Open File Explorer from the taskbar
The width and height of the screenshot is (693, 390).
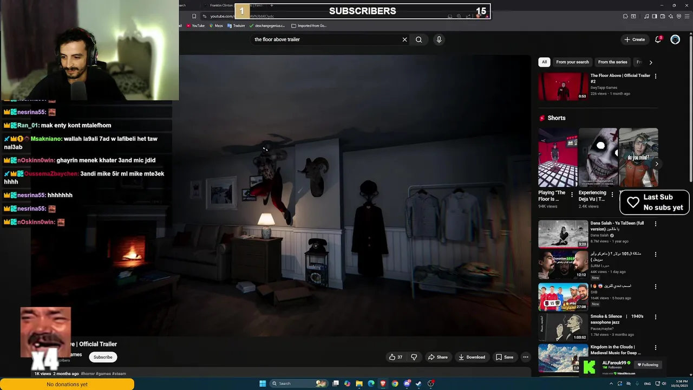pos(359,383)
